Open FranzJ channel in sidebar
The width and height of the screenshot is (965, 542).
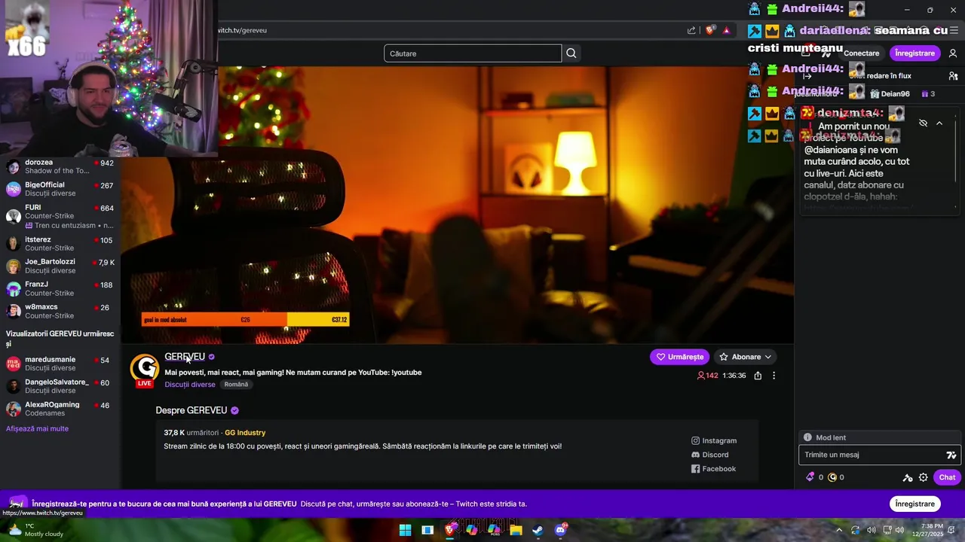[60, 289]
